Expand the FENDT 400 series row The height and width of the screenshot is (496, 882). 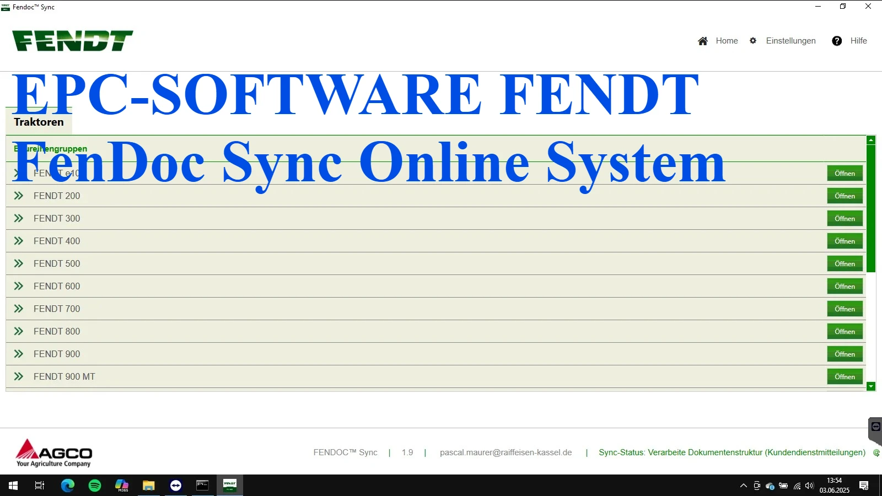(18, 241)
